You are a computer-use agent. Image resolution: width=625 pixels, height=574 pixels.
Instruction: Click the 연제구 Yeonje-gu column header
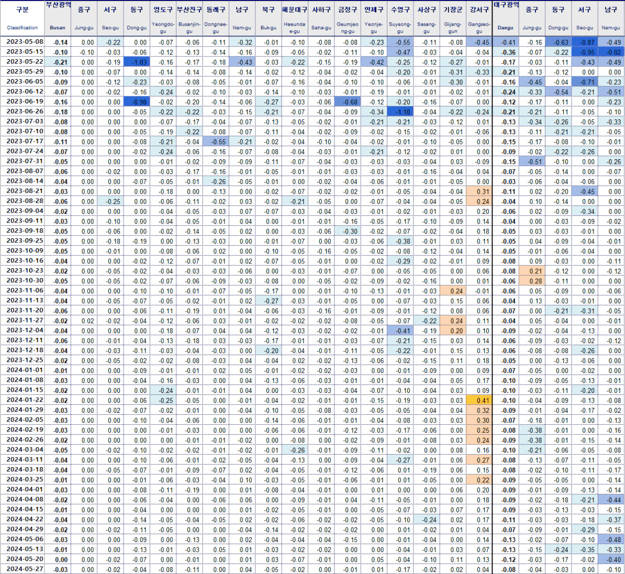pos(374,18)
